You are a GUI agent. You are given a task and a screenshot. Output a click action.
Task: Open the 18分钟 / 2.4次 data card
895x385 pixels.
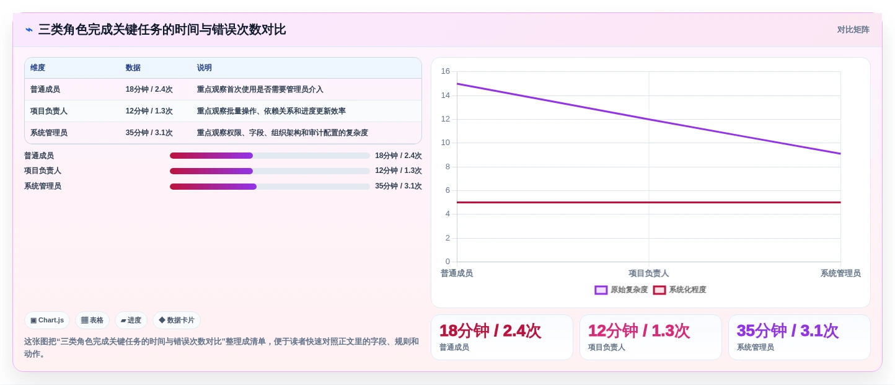pos(502,337)
